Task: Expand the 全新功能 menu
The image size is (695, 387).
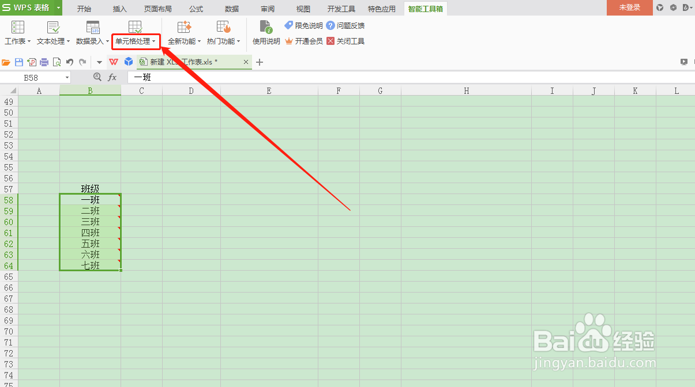Action: [184, 33]
